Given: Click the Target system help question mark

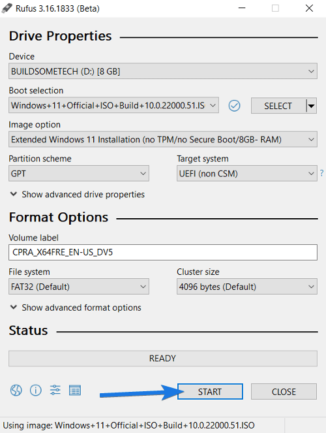Looking at the screenshot, I should coord(321,173).
